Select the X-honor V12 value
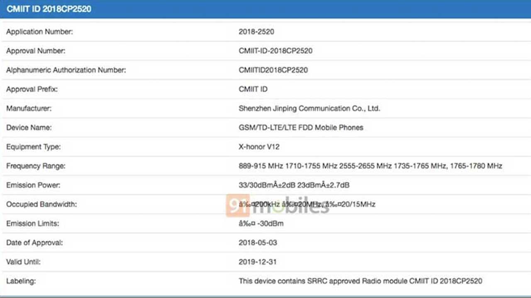 (x=259, y=147)
